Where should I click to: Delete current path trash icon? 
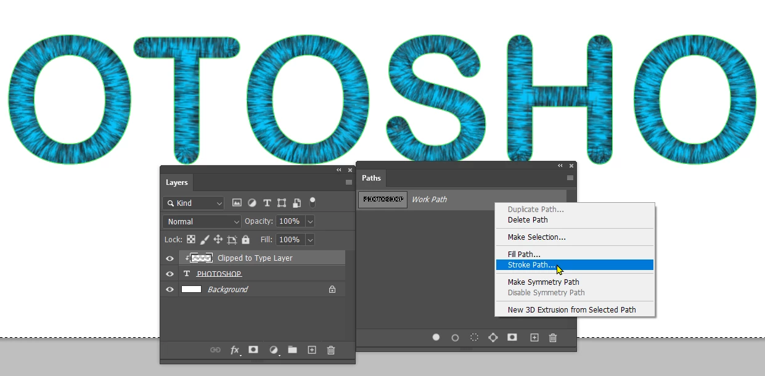point(553,337)
